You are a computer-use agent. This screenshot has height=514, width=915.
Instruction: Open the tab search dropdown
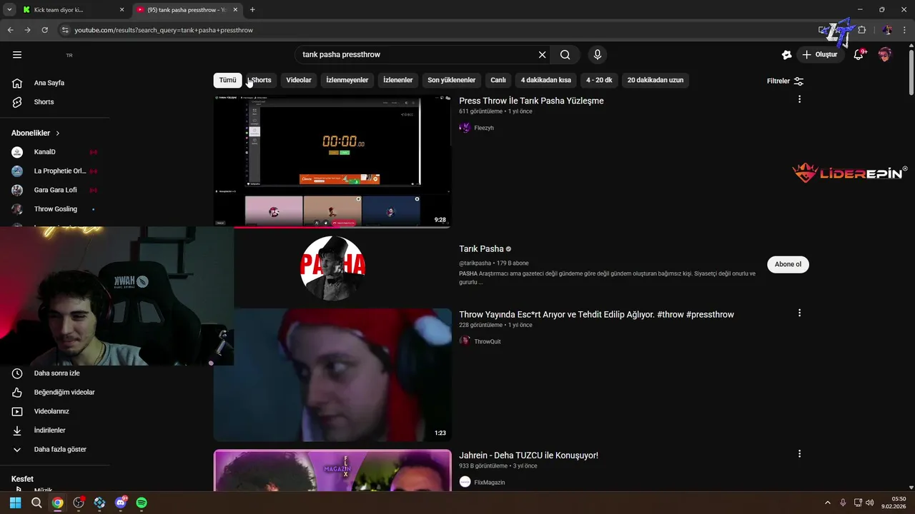click(x=9, y=10)
